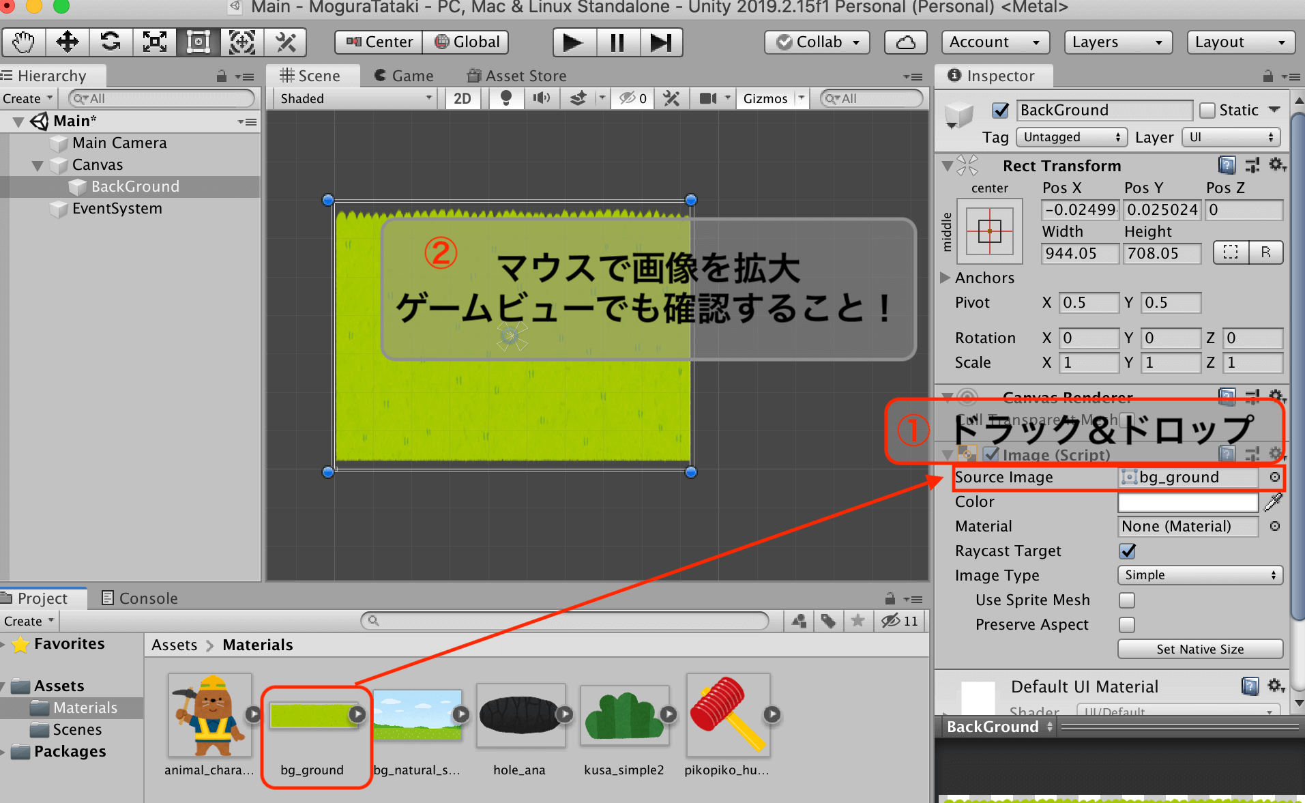Open scene camera settings icon

click(x=708, y=98)
